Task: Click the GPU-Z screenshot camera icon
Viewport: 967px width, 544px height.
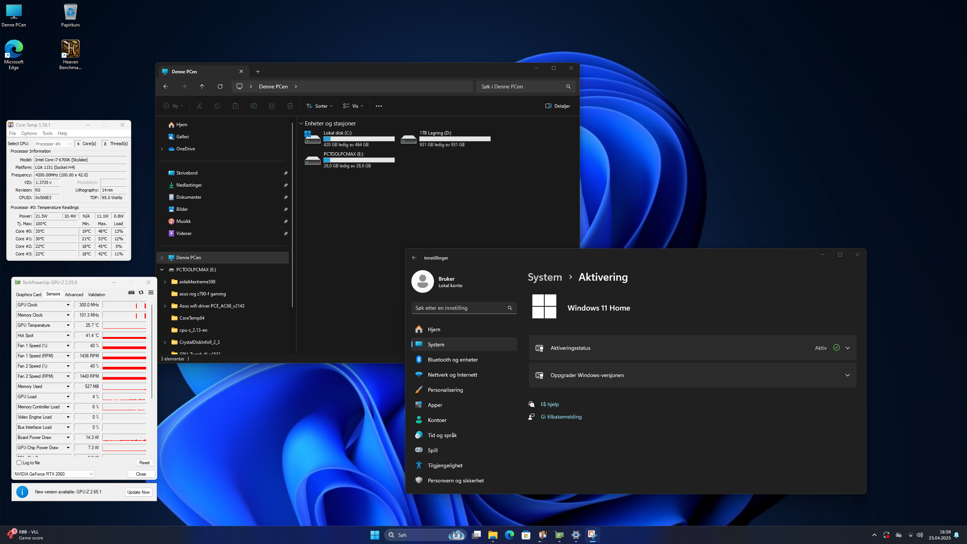Action: click(x=131, y=292)
